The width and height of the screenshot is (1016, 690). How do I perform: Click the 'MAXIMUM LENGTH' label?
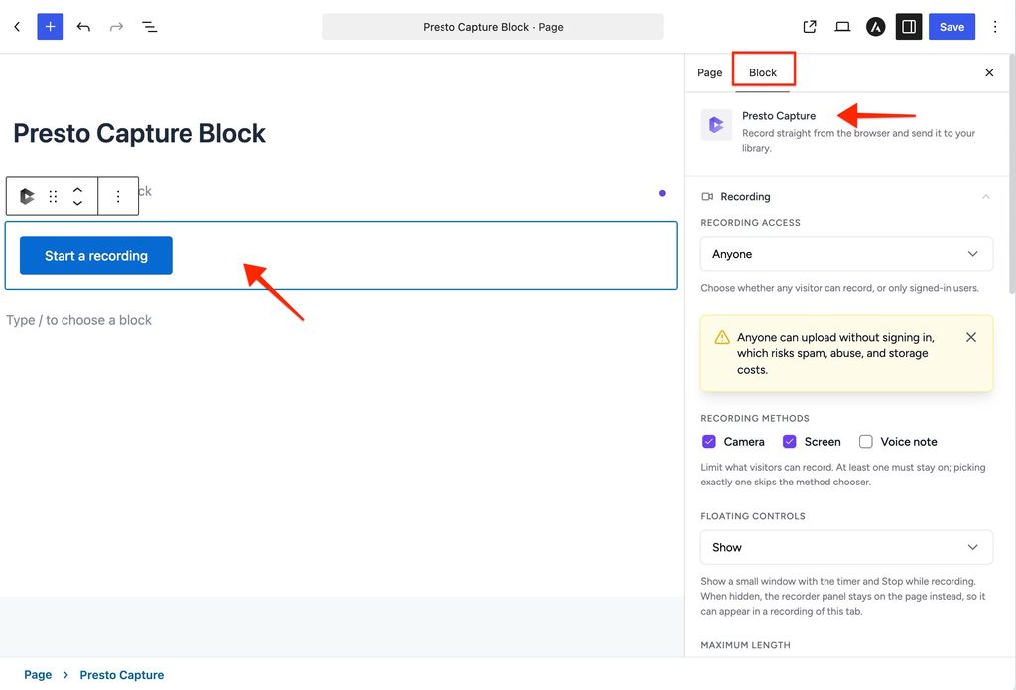tap(745, 645)
